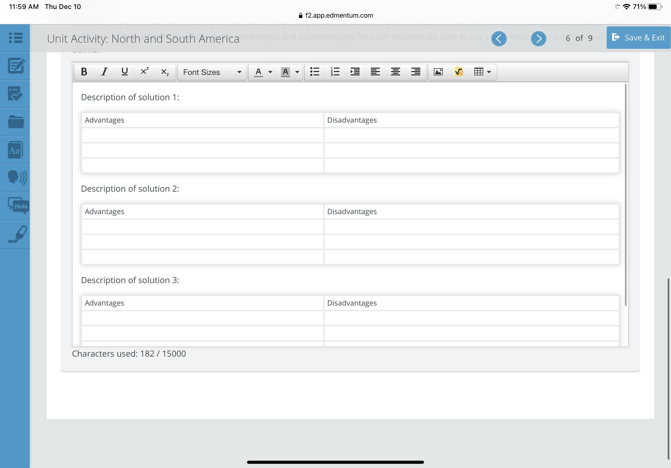Toggle bold formatting in the editor

[84, 72]
